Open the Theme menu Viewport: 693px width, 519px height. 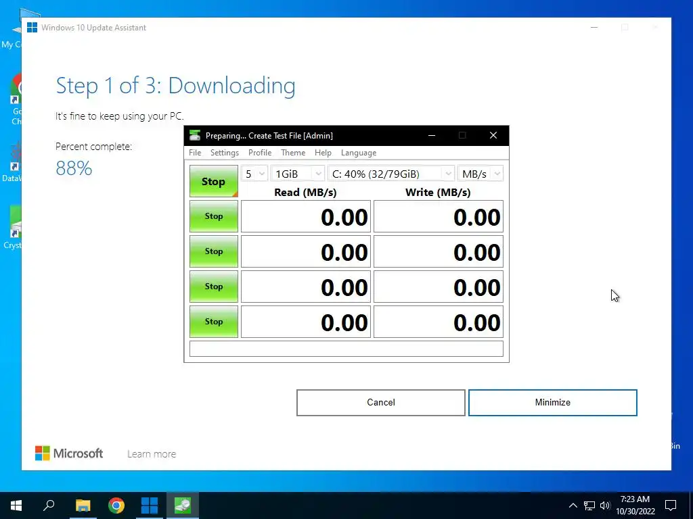(x=293, y=153)
